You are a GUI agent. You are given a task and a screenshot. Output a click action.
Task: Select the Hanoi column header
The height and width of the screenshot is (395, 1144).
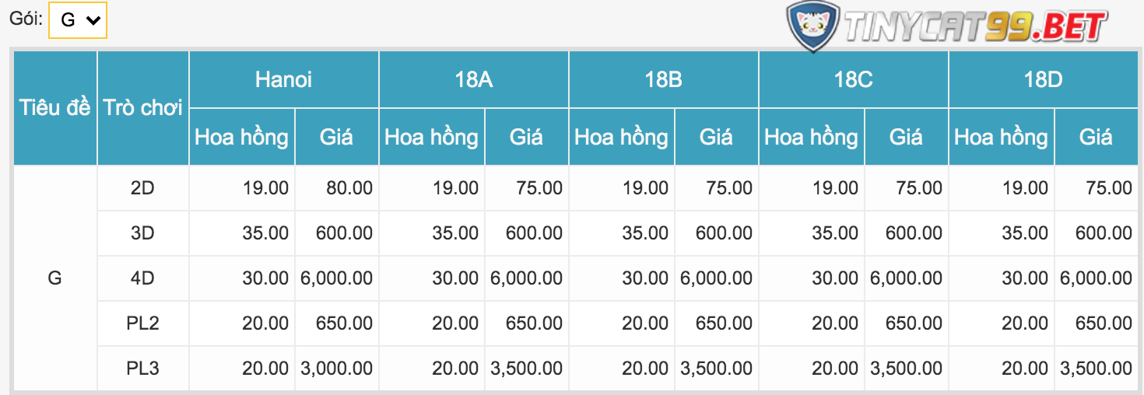click(x=283, y=79)
